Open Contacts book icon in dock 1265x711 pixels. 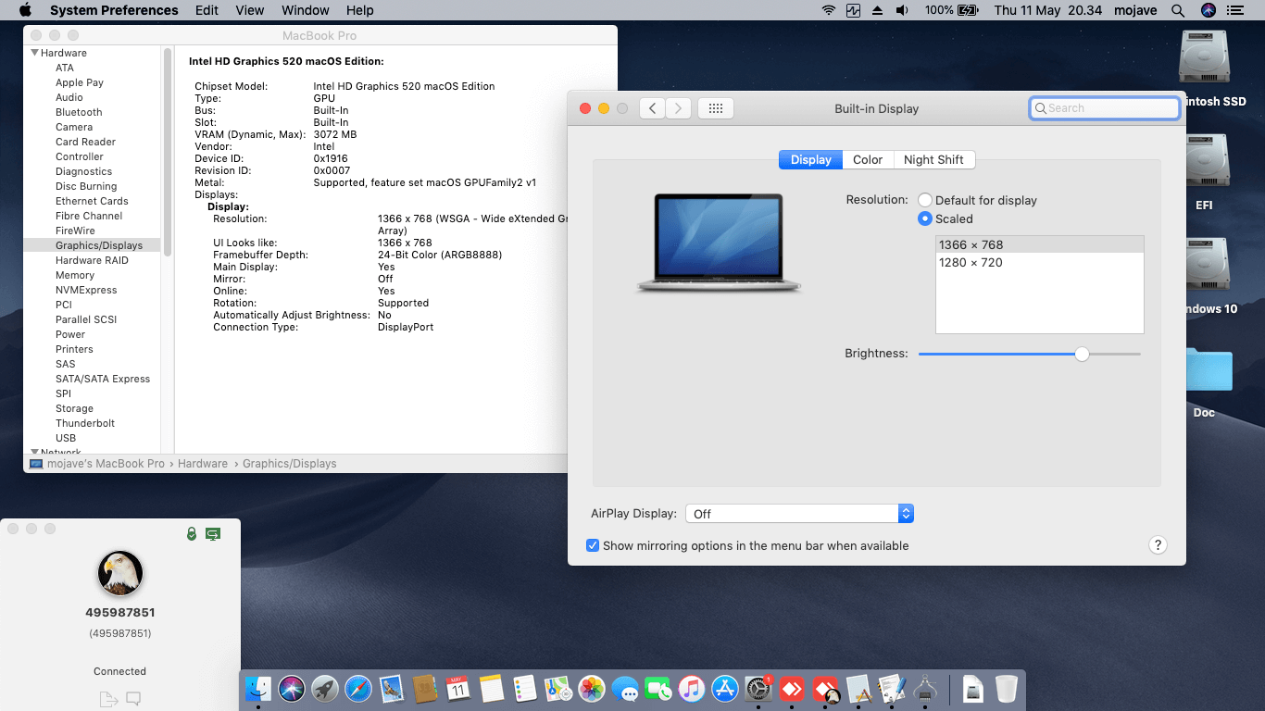pyautogui.click(x=425, y=689)
